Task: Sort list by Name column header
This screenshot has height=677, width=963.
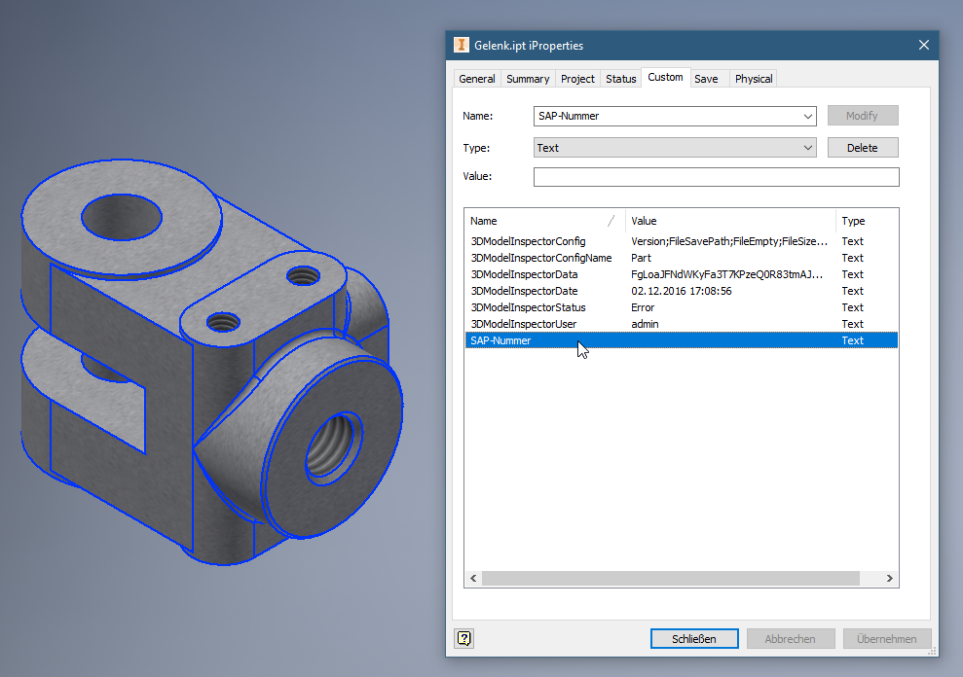Action: point(544,221)
